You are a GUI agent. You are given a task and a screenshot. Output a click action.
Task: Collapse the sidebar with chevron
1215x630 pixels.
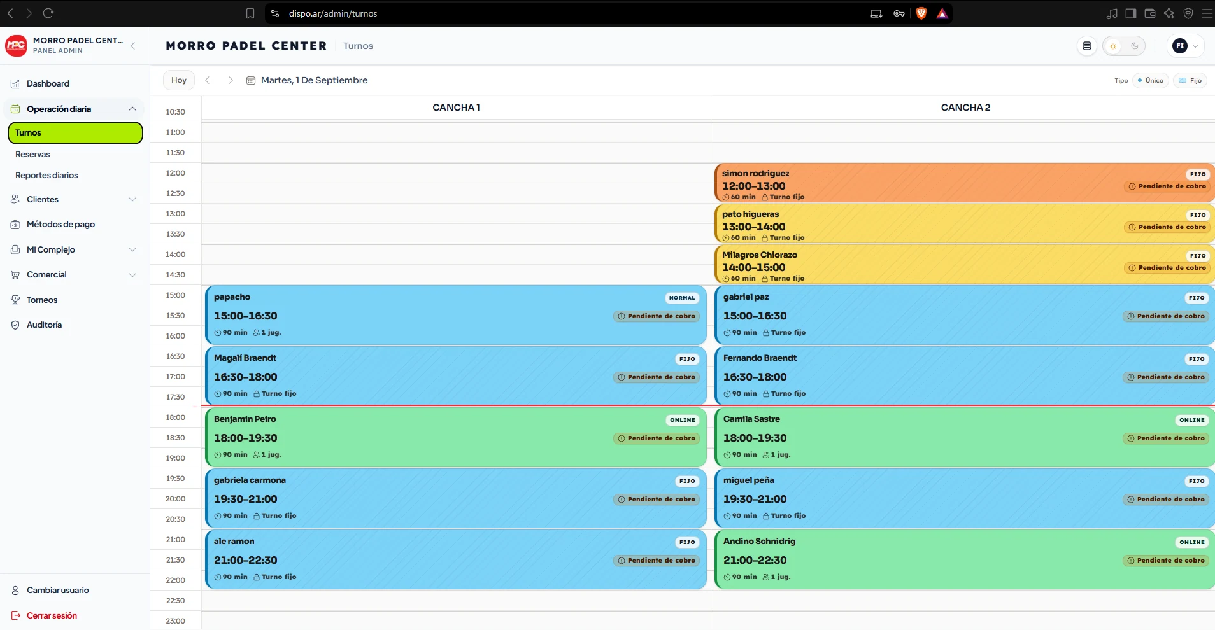pos(132,46)
